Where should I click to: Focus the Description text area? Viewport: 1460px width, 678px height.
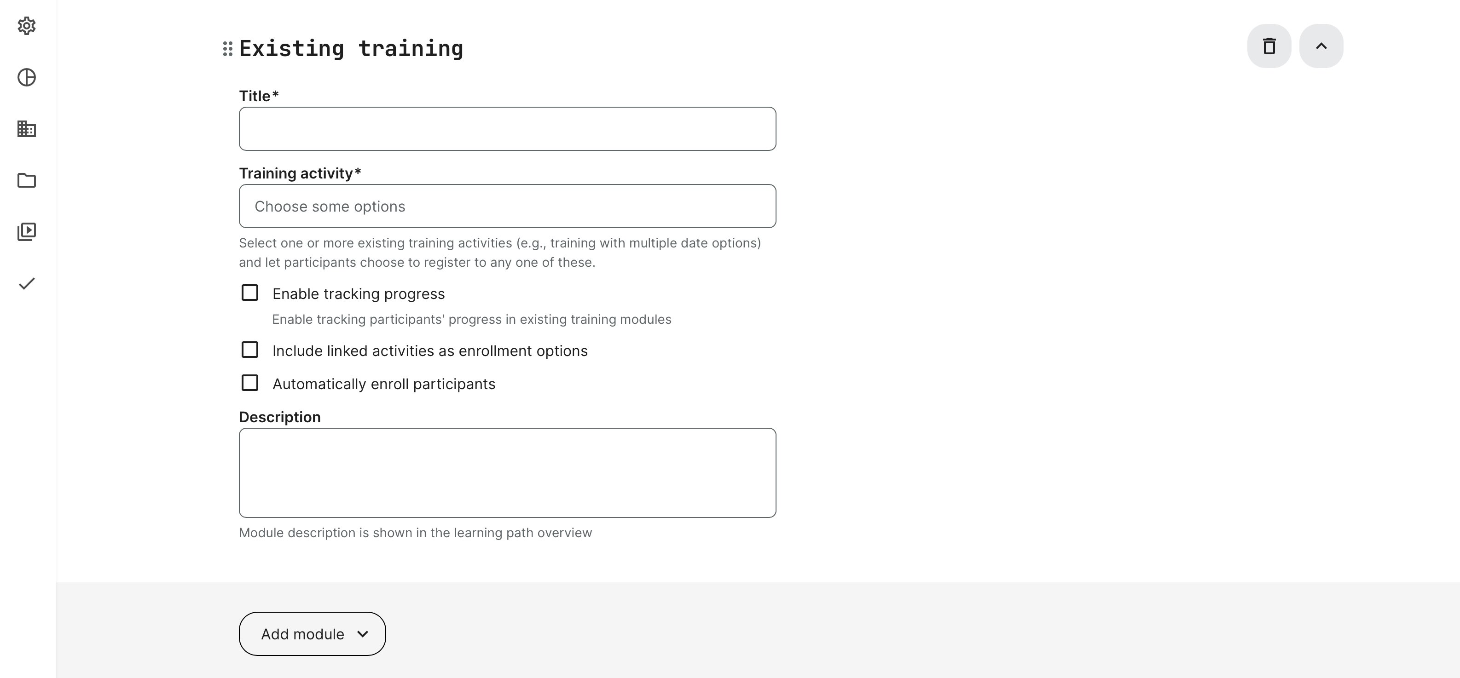pyautogui.click(x=507, y=473)
